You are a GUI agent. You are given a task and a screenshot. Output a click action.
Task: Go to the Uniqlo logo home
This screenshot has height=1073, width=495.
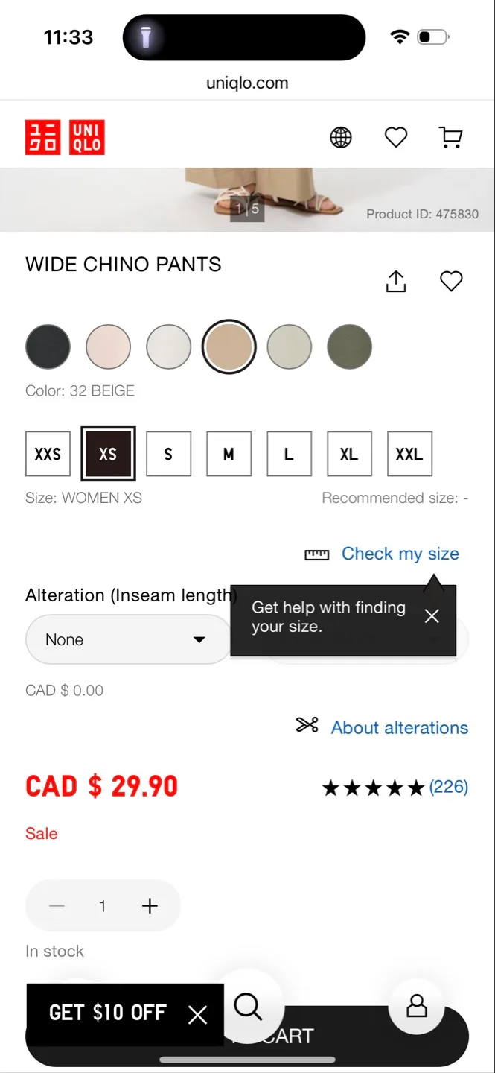tap(65, 137)
